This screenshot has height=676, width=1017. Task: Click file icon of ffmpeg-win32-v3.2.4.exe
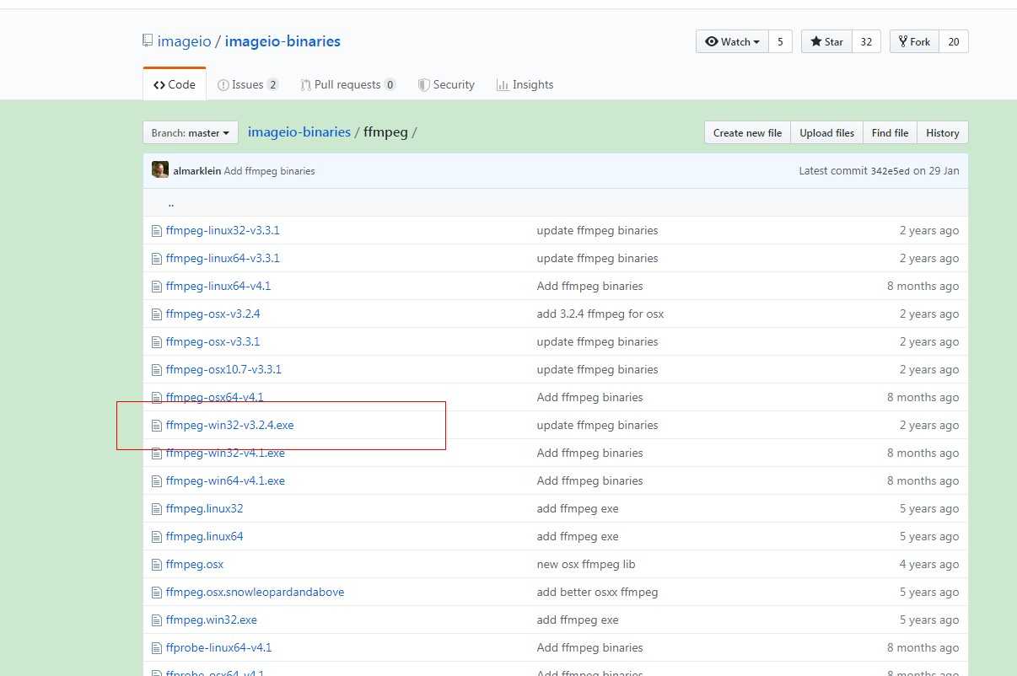click(156, 425)
